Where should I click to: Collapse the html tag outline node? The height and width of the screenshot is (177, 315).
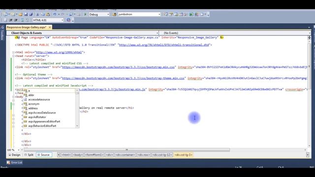13,52
